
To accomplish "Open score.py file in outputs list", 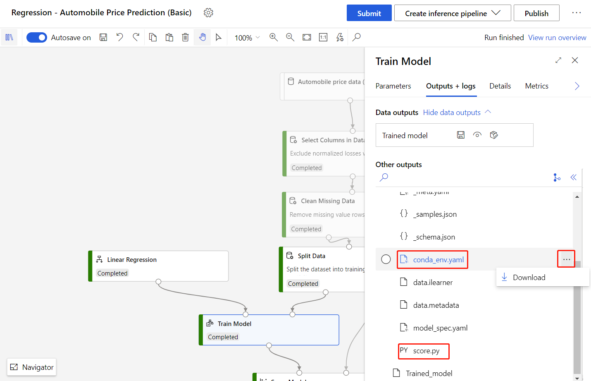I will 426,351.
